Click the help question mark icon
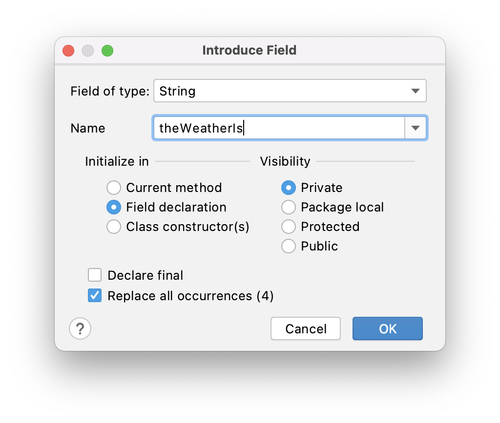Screen dimensions: 500x423 pyautogui.click(x=81, y=328)
